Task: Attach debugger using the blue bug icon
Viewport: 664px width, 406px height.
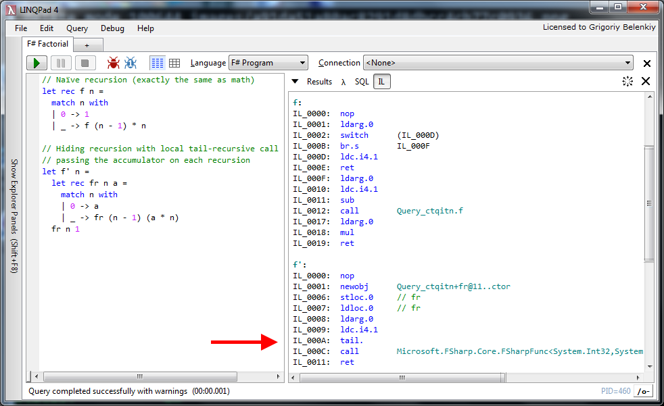Action: coord(130,62)
